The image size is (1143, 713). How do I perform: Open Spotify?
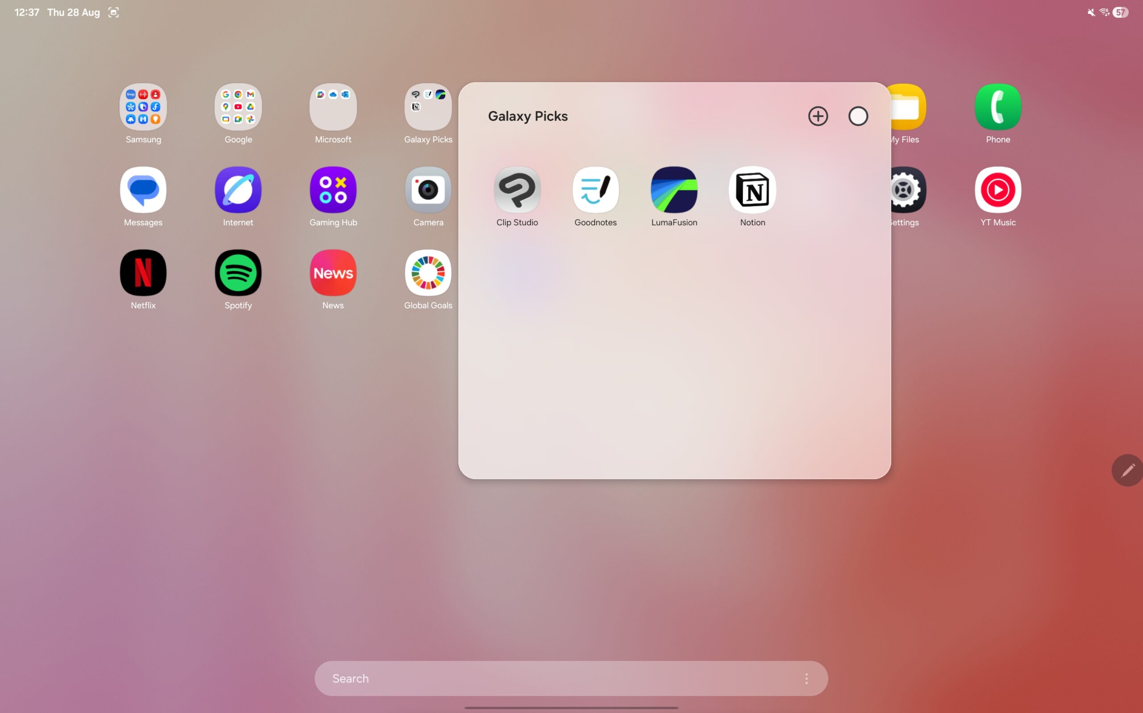click(x=238, y=273)
